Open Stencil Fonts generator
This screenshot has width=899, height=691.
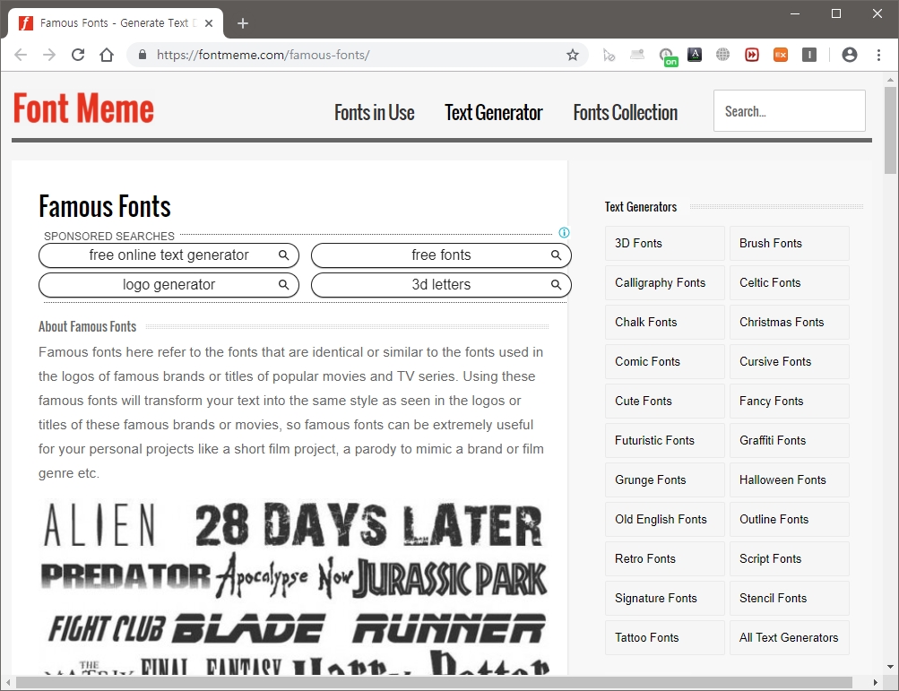(790, 598)
